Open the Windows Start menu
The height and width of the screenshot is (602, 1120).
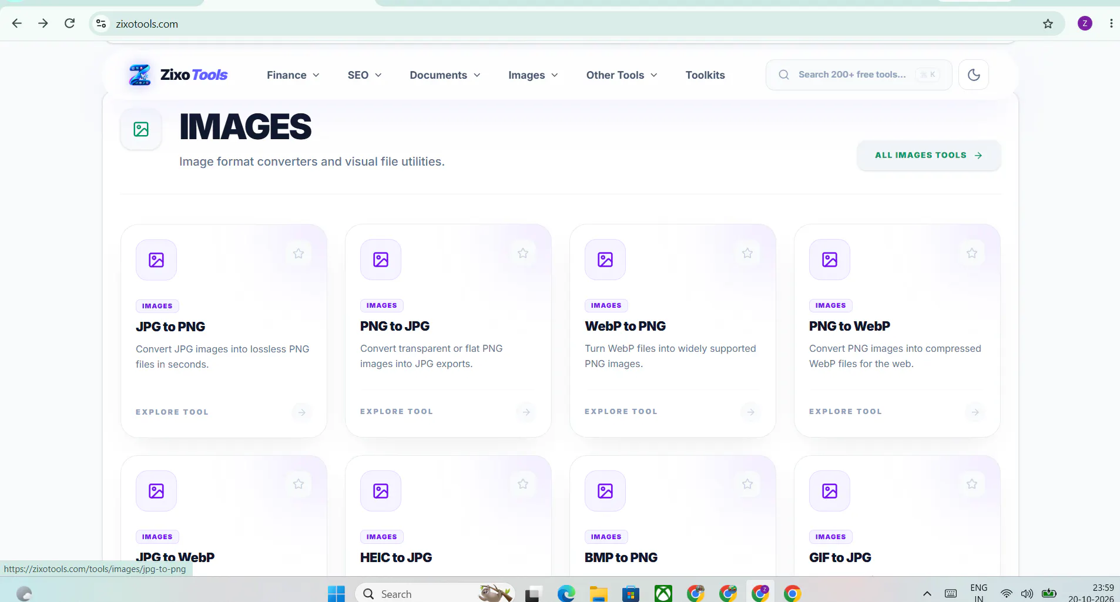336,594
